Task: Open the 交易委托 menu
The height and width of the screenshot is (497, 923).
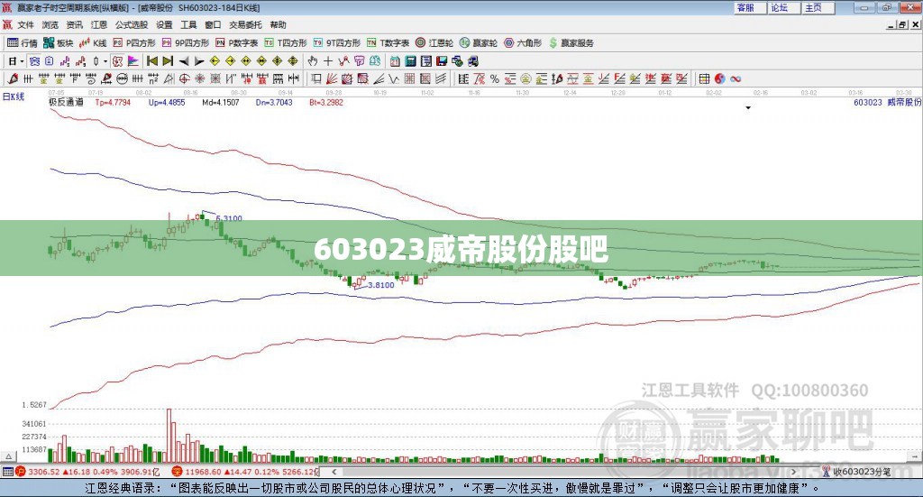Action: coord(245,24)
